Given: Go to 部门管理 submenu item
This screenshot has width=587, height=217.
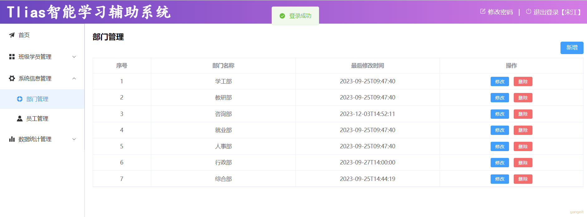Looking at the screenshot, I should click(42, 99).
